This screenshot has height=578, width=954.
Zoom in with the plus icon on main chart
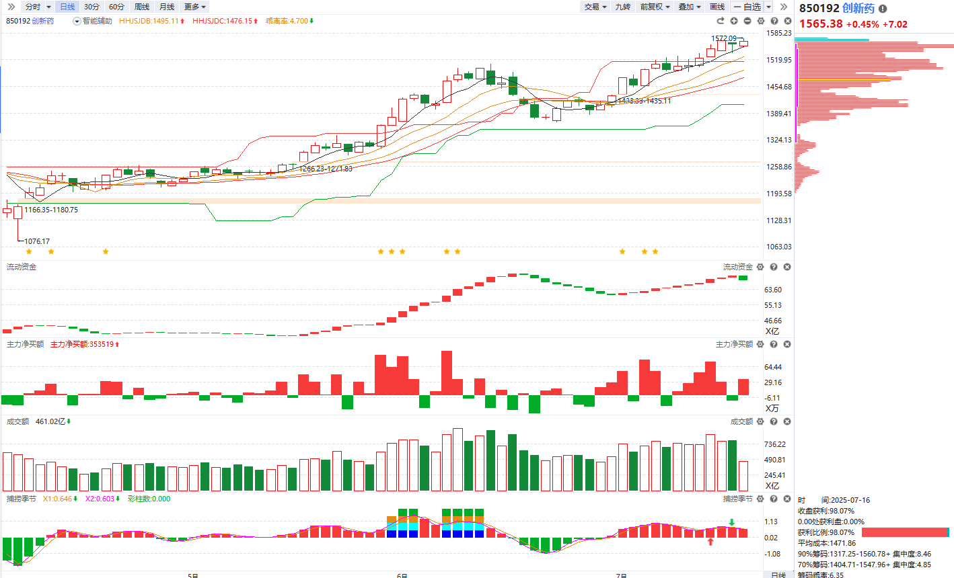pos(734,21)
